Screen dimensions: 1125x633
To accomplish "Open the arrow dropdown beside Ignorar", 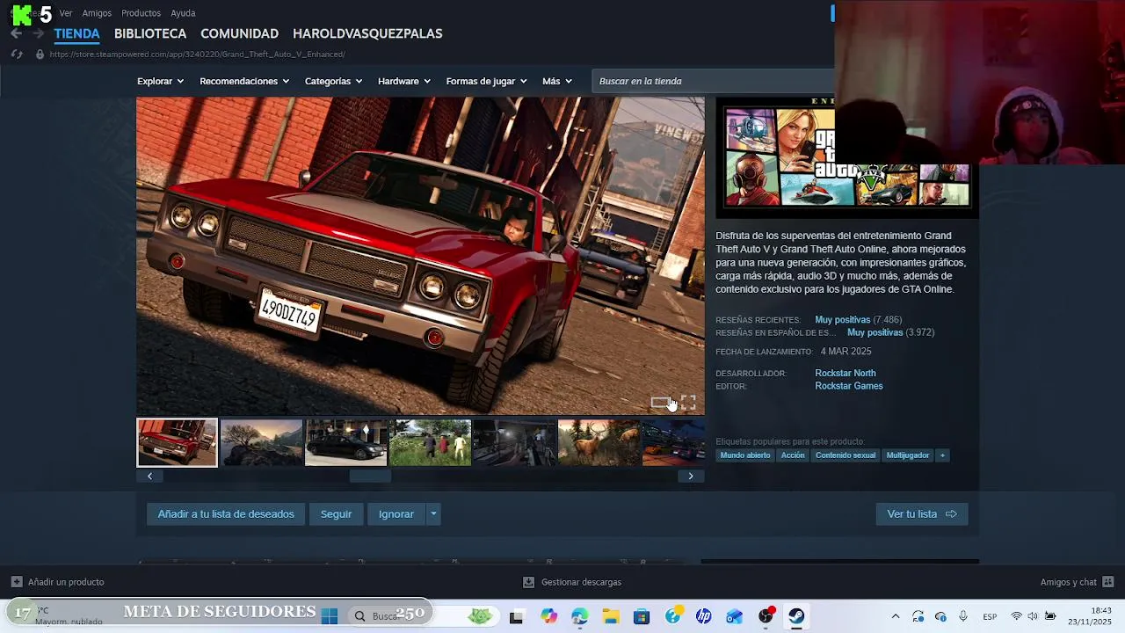I will click(x=433, y=514).
